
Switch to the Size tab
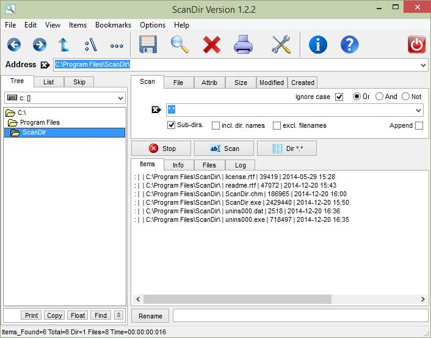click(241, 83)
